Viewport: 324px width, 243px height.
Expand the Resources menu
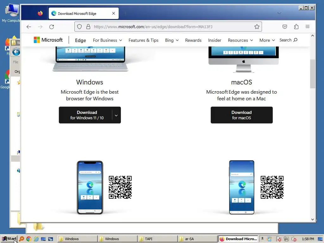(x=240, y=40)
